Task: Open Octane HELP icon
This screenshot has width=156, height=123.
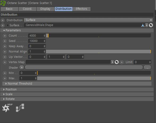Action: pyautogui.click(x=7, y=108)
